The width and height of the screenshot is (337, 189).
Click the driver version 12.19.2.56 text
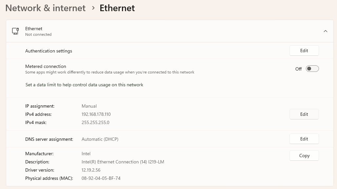tap(91, 170)
